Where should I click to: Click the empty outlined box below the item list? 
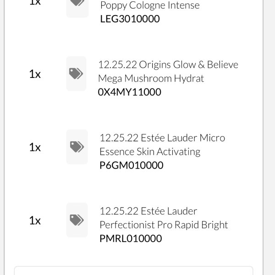coord(133,270)
